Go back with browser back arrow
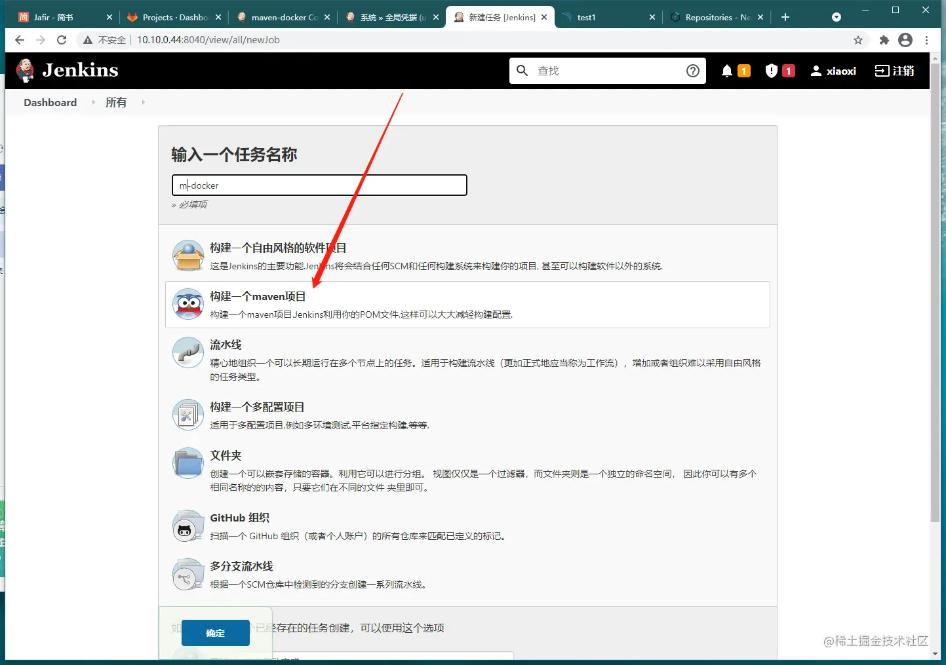 click(20, 40)
